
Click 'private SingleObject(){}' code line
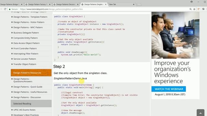pos(71,34)
